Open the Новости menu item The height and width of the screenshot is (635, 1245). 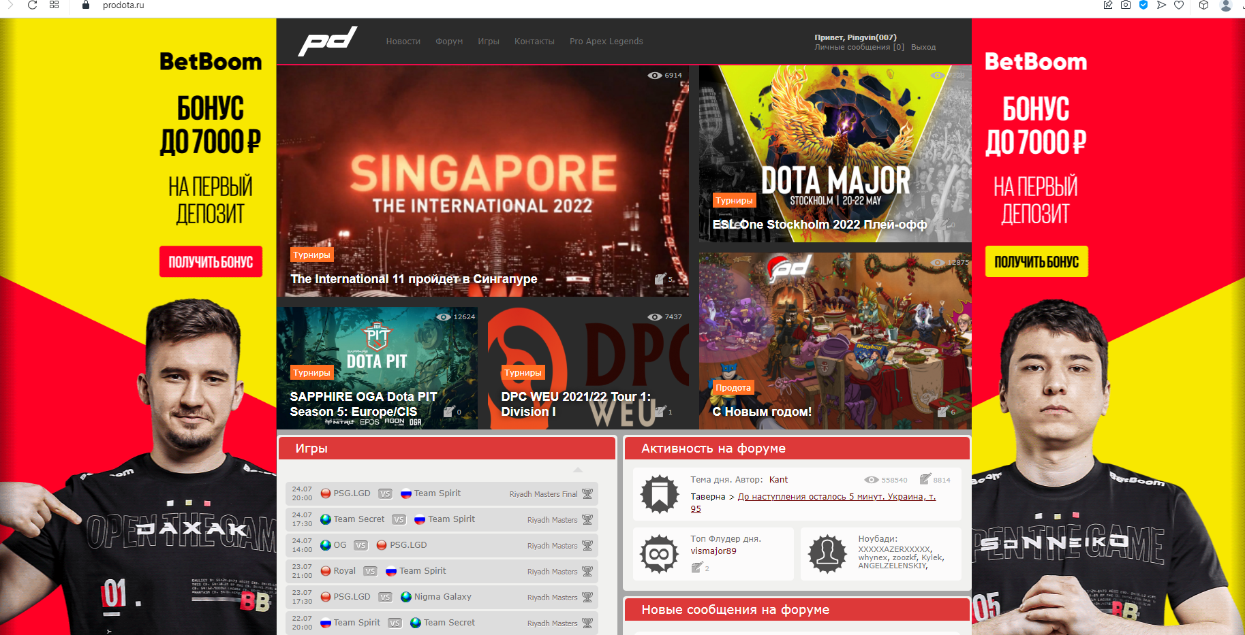point(403,42)
